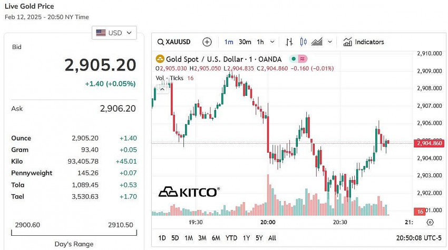Select the YTD date range

coord(231,238)
